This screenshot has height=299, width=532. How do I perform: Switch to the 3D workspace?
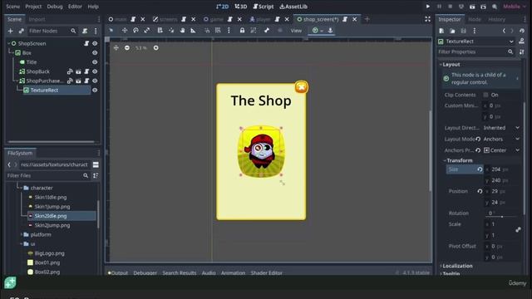[241, 7]
